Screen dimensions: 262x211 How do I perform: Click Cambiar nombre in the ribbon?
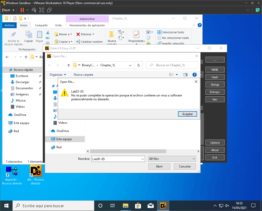tap(89, 42)
